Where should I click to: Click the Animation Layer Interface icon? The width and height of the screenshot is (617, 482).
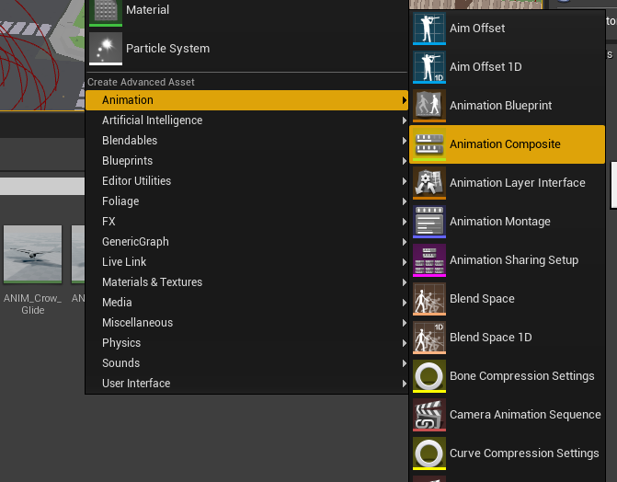[x=428, y=183]
